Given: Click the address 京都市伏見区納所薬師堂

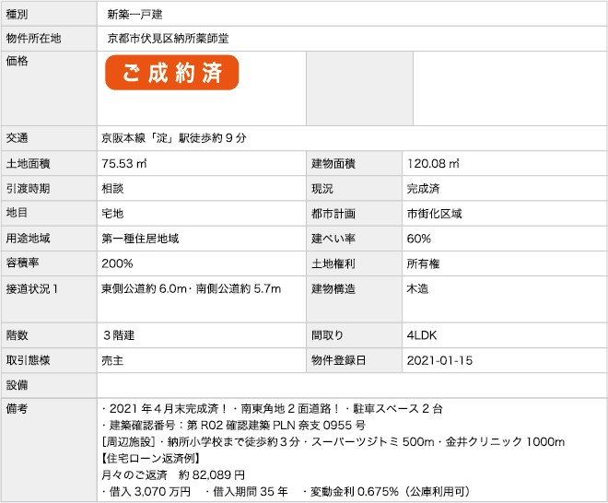Looking at the screenshot, I should click(168, 39).
